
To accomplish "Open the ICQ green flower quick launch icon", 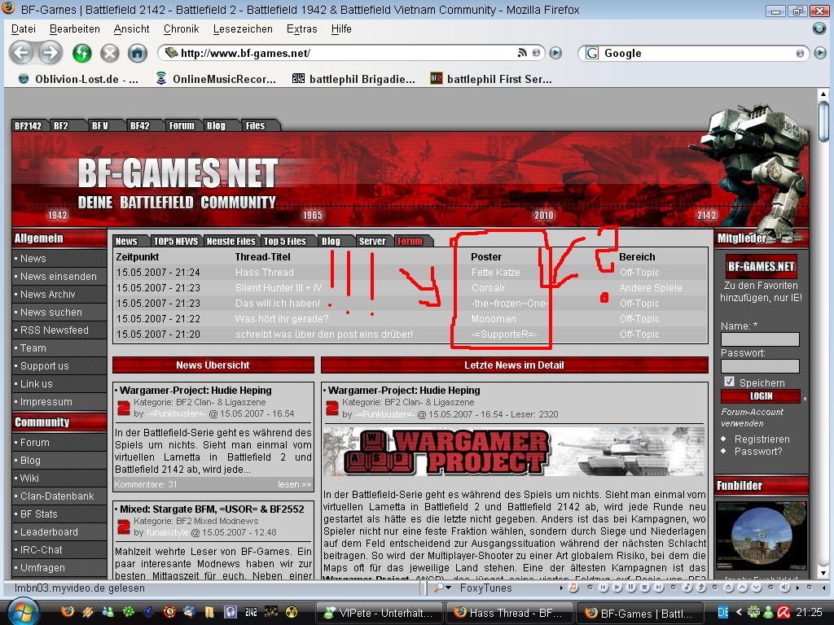I will (x=129, y=612).
